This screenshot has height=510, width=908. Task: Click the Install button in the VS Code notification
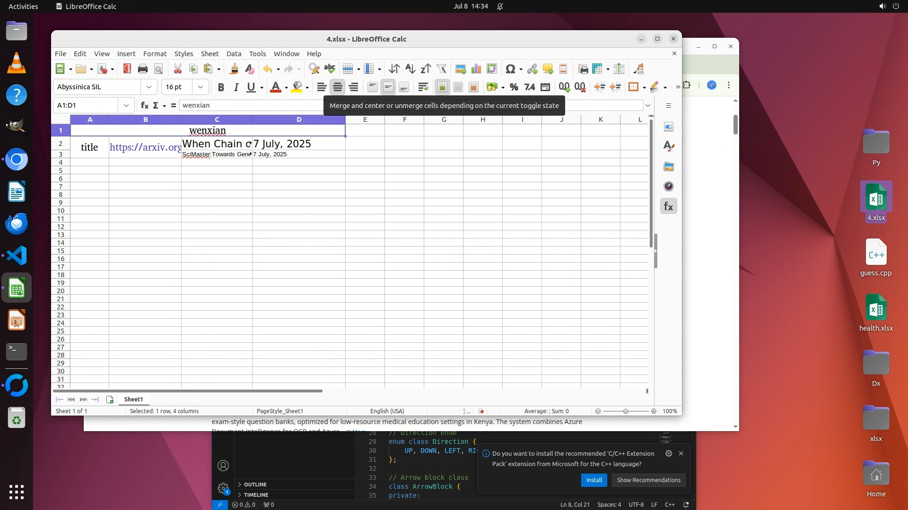(594, 480)
